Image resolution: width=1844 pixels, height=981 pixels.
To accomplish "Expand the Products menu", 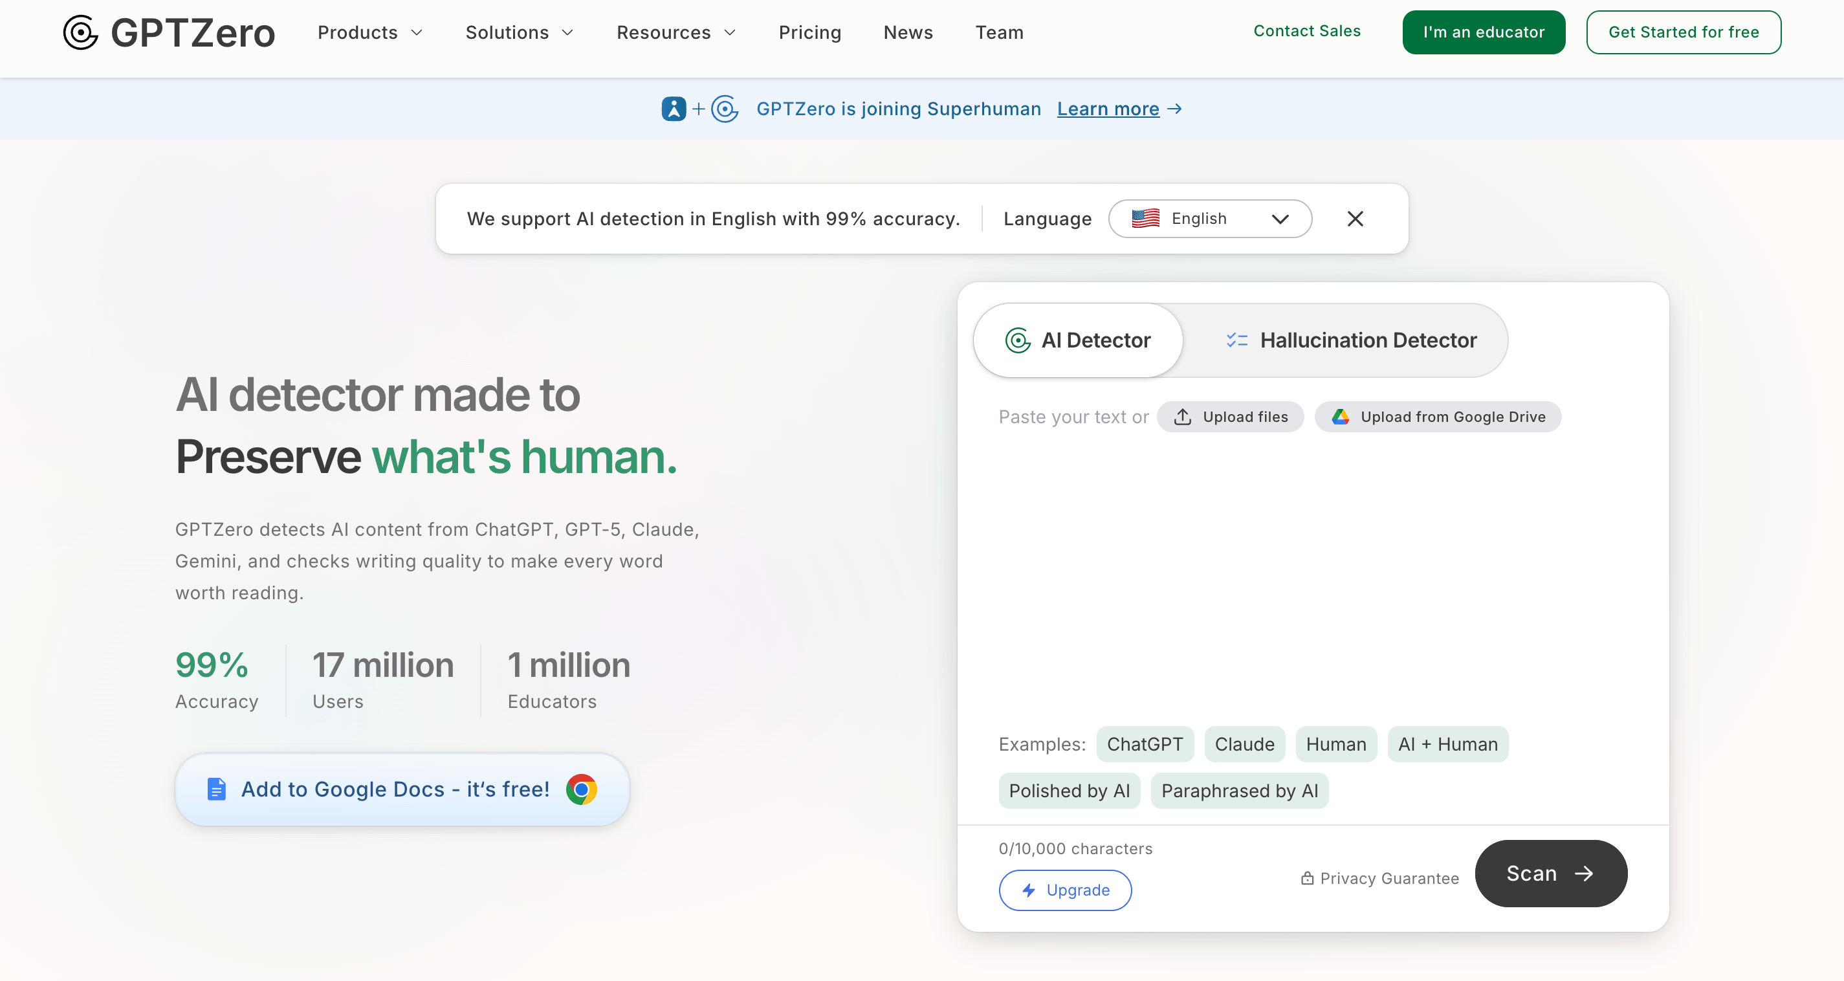I will click(370, 32).
